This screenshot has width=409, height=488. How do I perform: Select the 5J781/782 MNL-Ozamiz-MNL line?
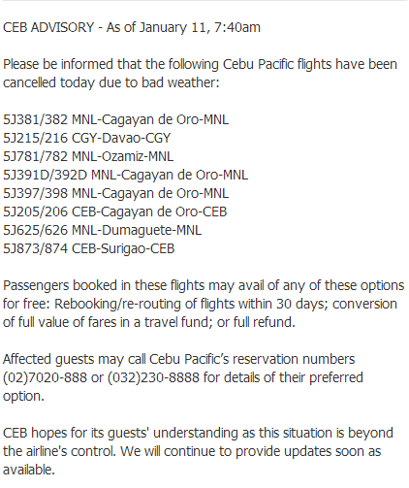(x=88, y=156)
